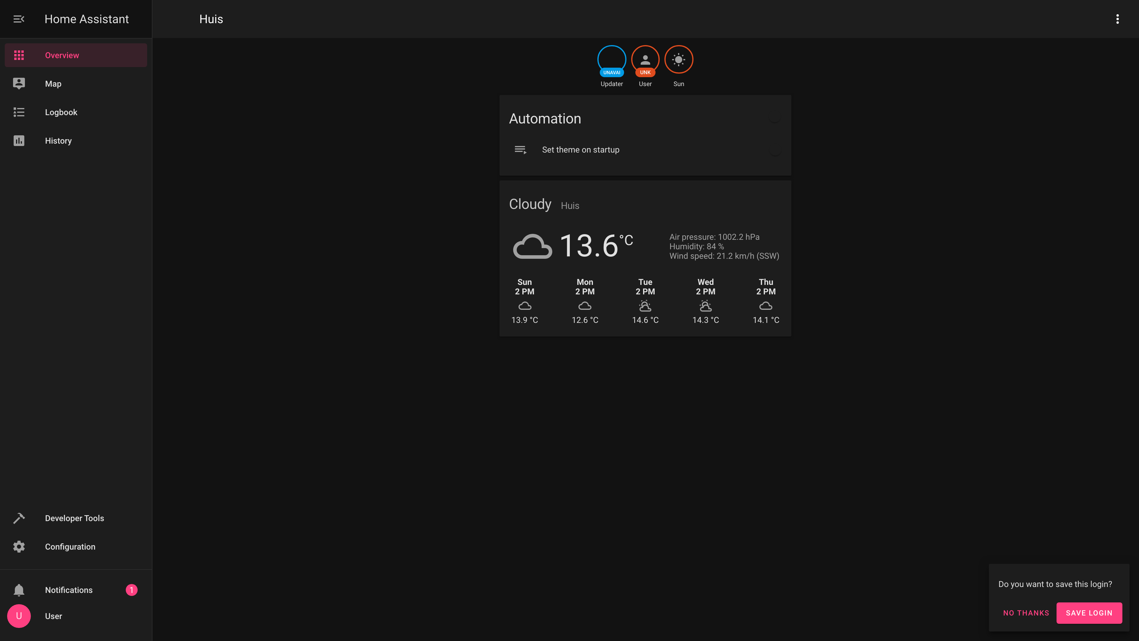Viewport: 1139px width, 641px height.
Task: Click the Wed 2 PM forecast label
Action: pos(706,287)
